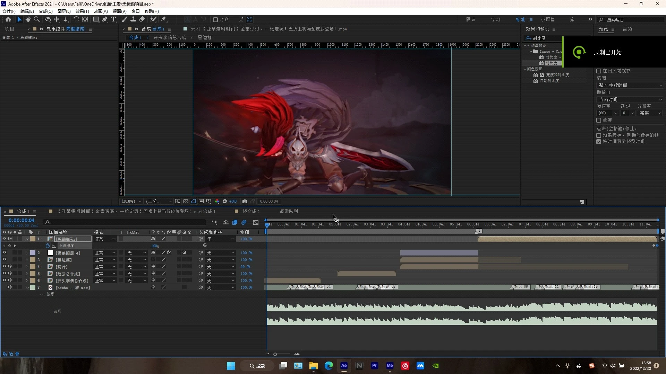The image size is (666, 374).
Task: Adjust the timeline zoom slider at bottom
Action: (275, 354)
